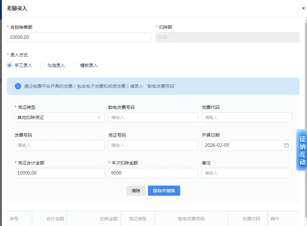This screenshot has width=307, height=226.
Task: Click the calendar icon in 开具日期 field
Action: [286, 145]
